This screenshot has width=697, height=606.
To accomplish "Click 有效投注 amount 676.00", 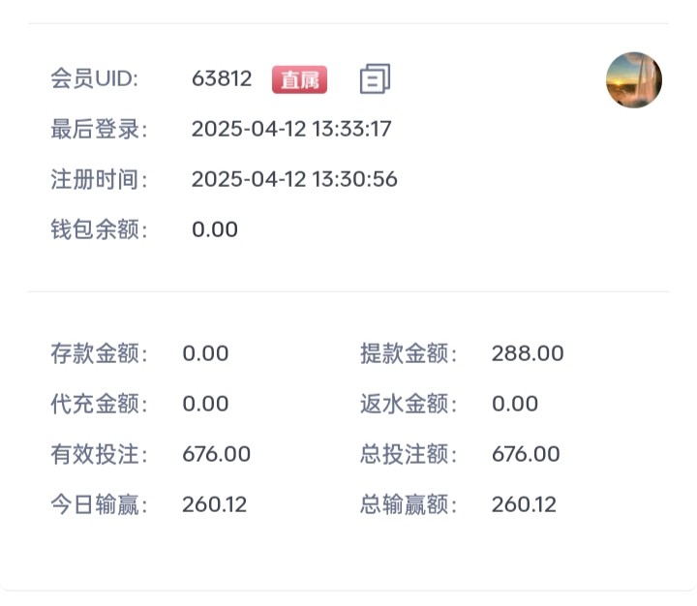I will tap(216, 454).
